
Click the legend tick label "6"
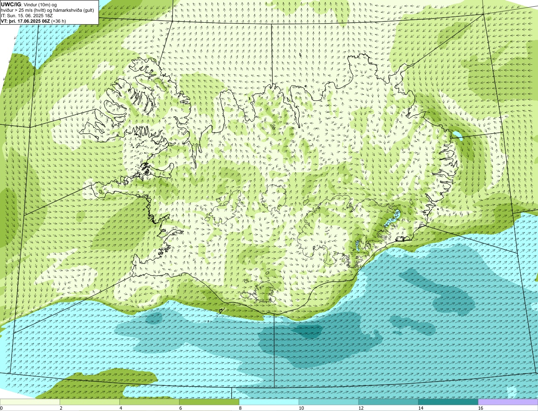[x=181, y=408]
